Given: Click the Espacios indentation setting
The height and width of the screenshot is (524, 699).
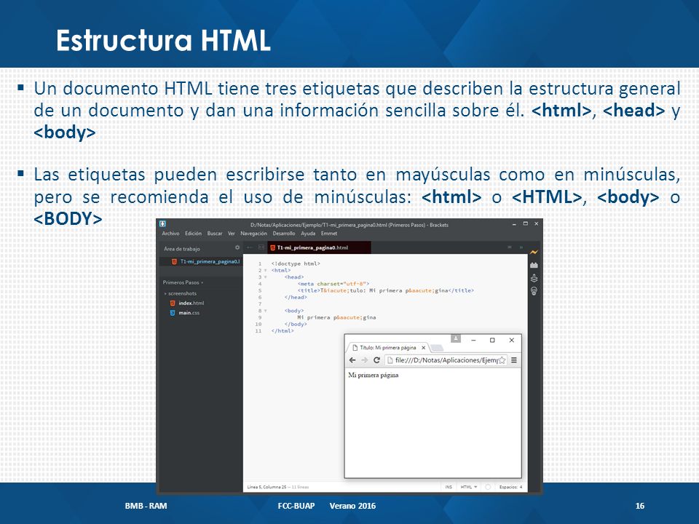Looking at the screenshot, I should coord(510,487).
